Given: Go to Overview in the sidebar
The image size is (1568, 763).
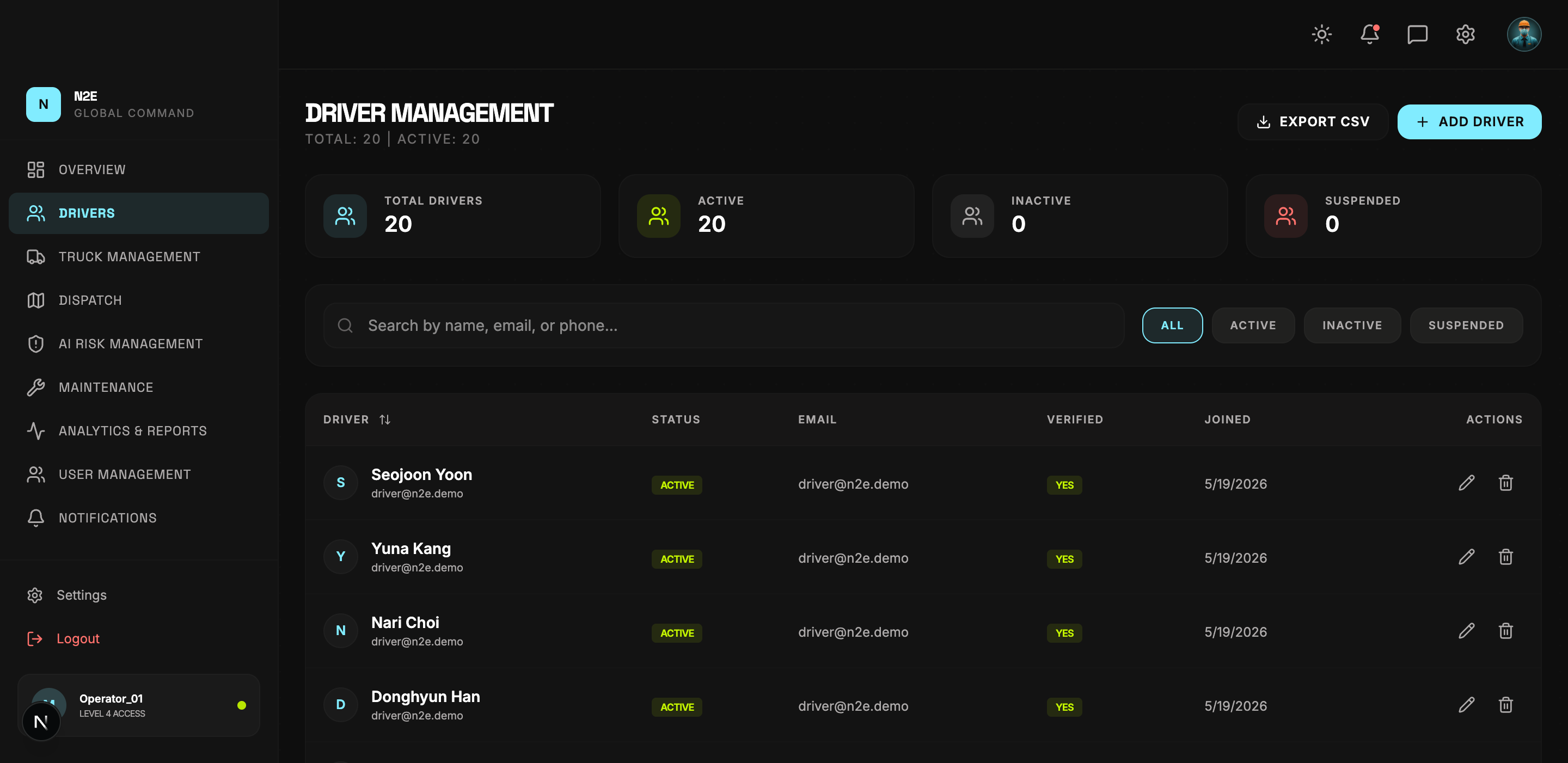Looking at the screenshot, I should [139, 170].
